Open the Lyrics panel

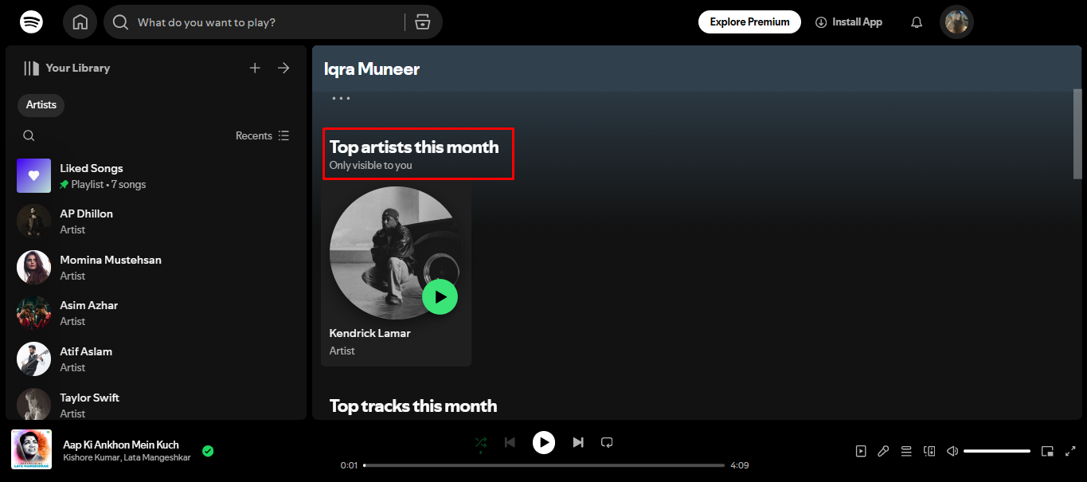tap(883, 450)
